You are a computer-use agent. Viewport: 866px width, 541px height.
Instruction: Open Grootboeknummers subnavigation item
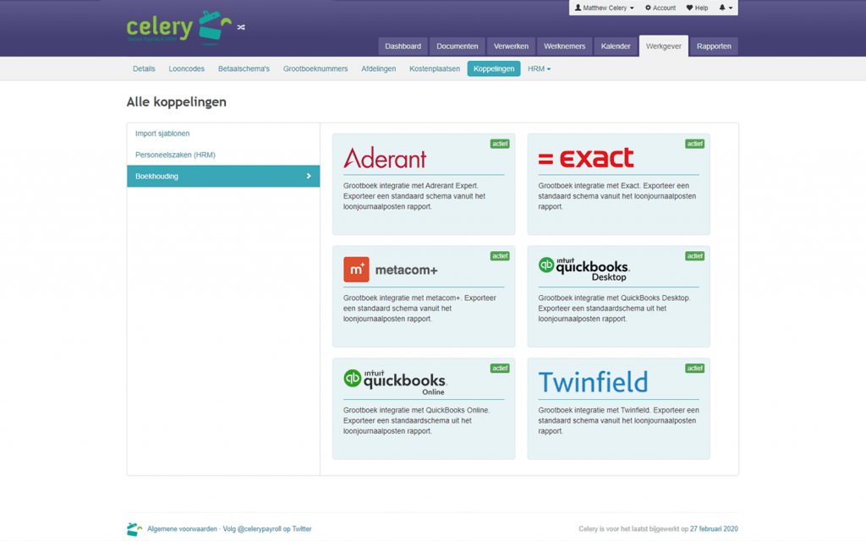pyautogui.click(x=315, y=69)
